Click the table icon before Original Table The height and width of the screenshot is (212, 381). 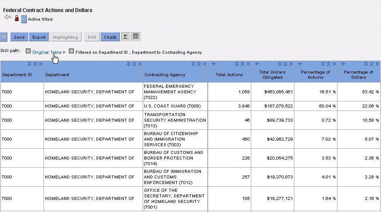pos(28,51)
